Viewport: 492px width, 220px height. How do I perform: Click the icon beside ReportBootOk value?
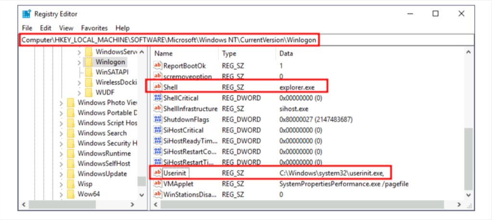(158, 65)
